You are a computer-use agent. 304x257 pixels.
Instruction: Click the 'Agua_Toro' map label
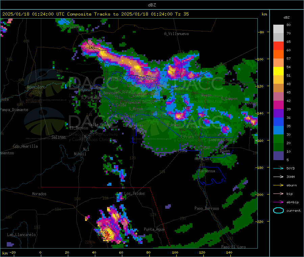[36, 87]
